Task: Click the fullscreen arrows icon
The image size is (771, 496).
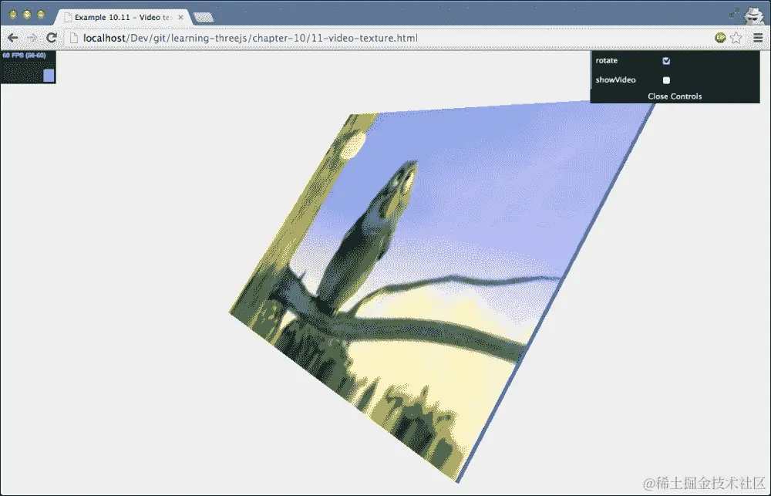Action: 734,13
